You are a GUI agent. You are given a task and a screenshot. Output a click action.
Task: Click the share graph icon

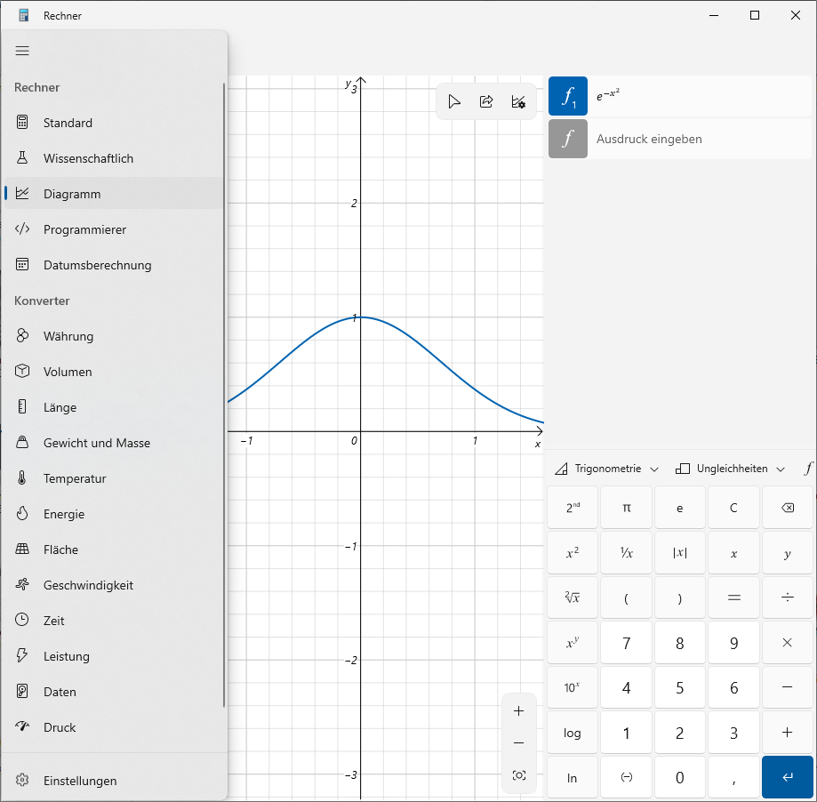(486, 101)
